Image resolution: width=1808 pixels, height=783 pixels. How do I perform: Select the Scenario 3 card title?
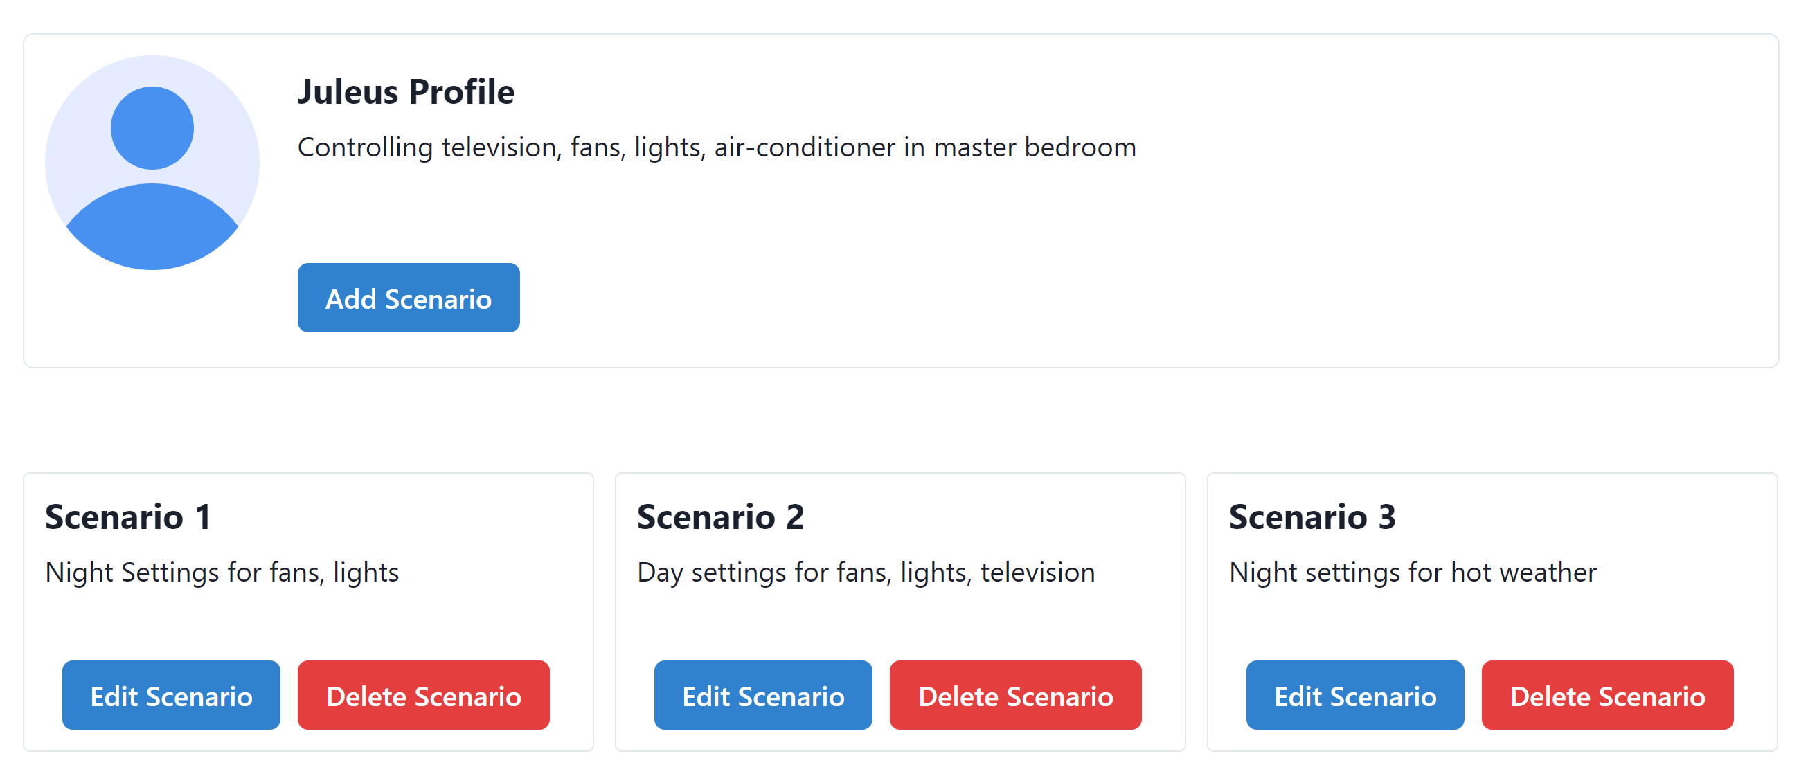(1312, 516)
